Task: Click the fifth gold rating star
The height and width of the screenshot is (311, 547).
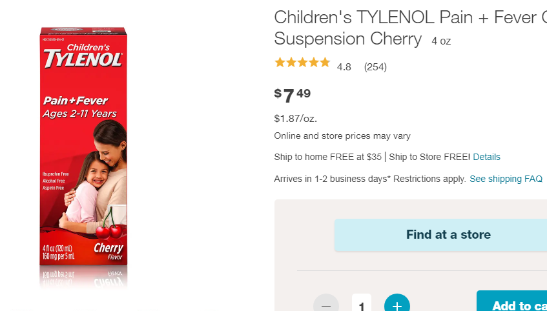Action: click(325, 63)
